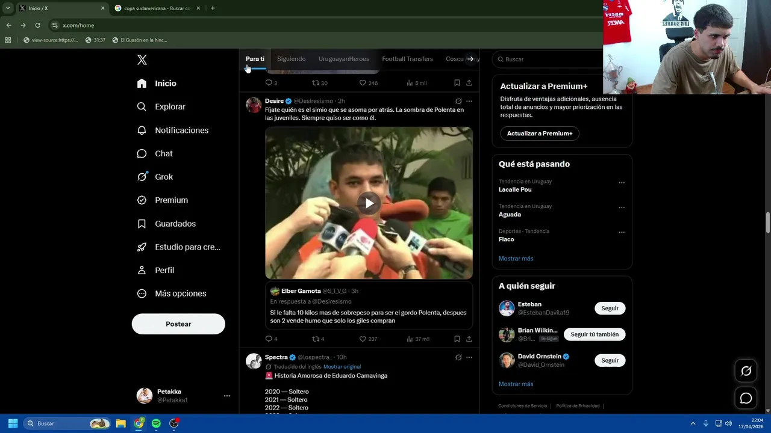771x433 pixels.
Task: Bookmark the top post with 246 likes
Action: (x=457, y=83)
